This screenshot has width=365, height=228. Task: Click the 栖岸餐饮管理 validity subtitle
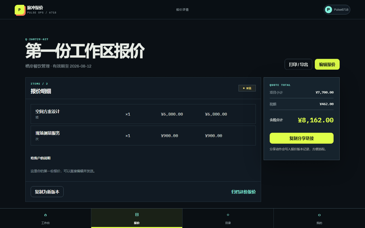point(58,66)
